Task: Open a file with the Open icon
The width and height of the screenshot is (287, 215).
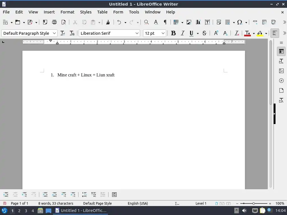Action: tap(18, 22)
